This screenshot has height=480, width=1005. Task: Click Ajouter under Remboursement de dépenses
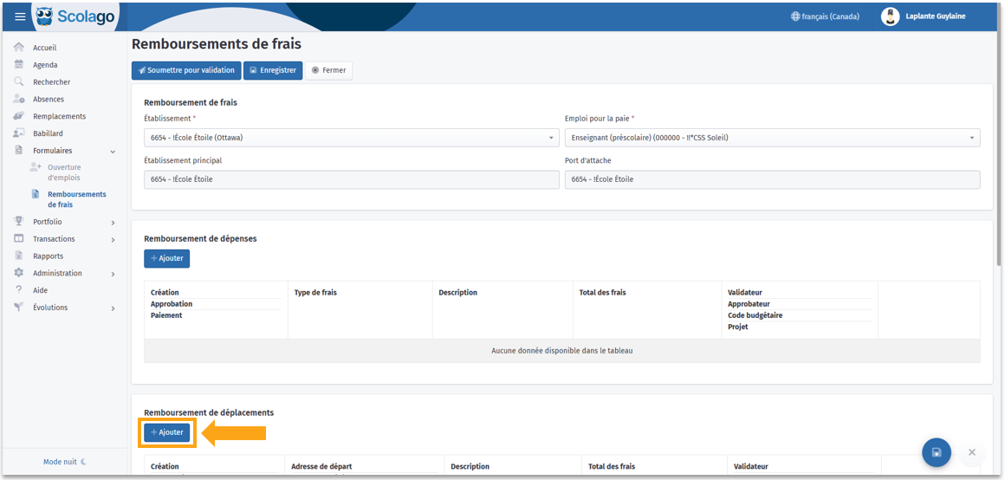pyautogui.click(x=166, y=258)
